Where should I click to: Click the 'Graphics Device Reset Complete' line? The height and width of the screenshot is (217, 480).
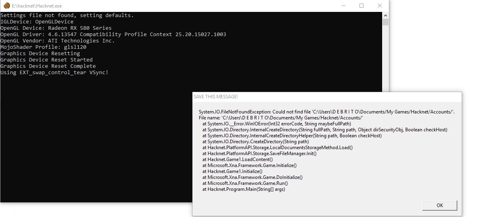point(48,66)
